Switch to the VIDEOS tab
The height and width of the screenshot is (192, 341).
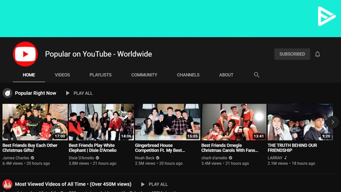(62, 75)
